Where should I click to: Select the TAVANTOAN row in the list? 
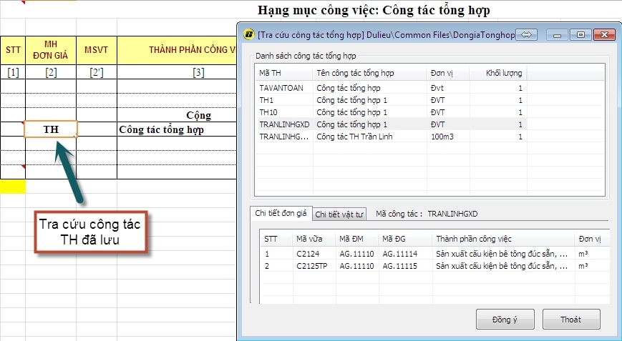[x=282, y=87]
